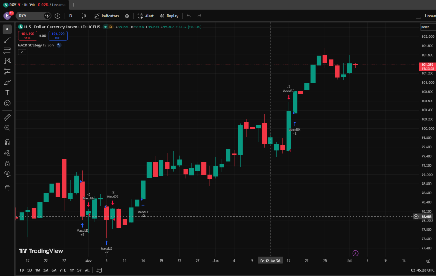
Task: Click the compare or add symbol plus icon
Action: [x=57, y=16]
